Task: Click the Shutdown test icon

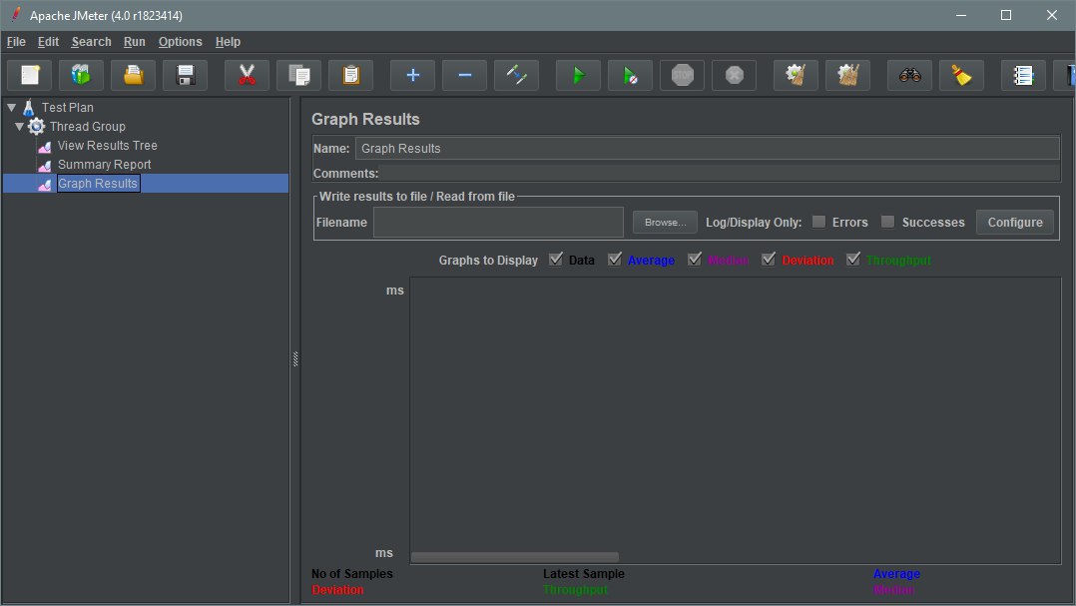Action: pyautogui.click(x=735, y=75)
